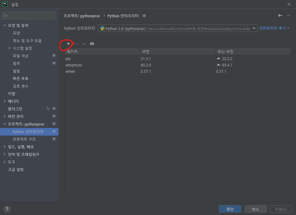Click pip version 21.3.1 cell
This screenshot has width=296, height=215.
click(146, 59)
